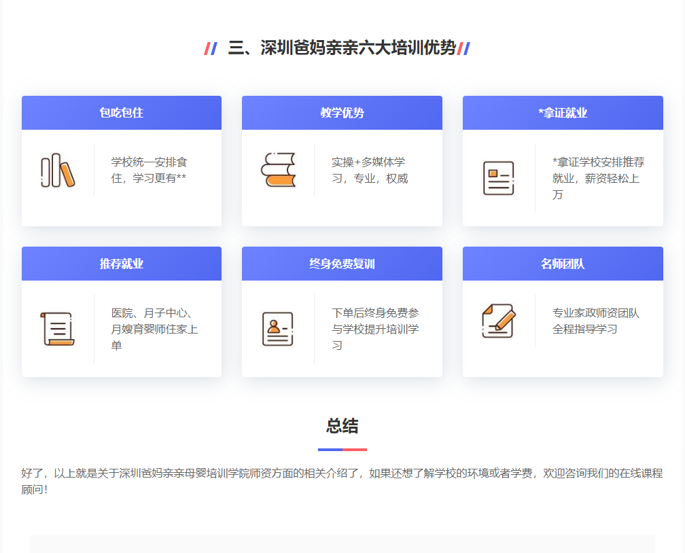685x553 pixels.
Task: Click the certificate document icon under *拿证就业
Action: pyautogui.click(x=498, y=178)
